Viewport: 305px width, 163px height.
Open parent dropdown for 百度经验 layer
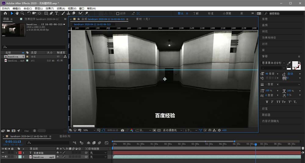click(98, 153)
